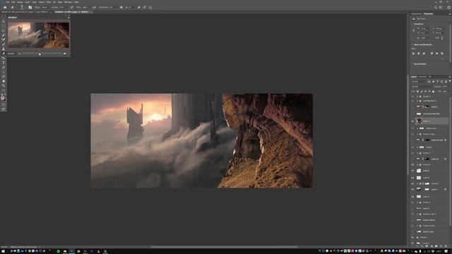Align top edges in Properties panel

[x=432, y=54]
